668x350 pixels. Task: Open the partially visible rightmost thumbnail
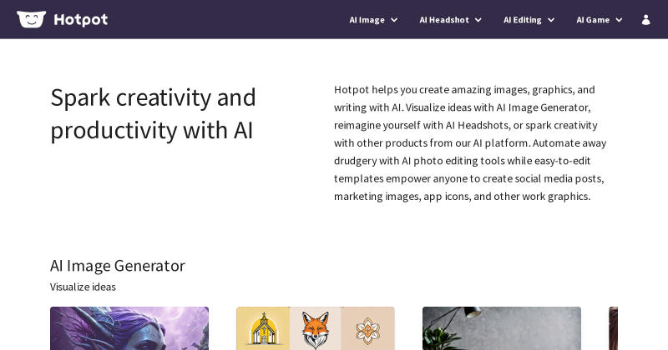pos(614,328)
